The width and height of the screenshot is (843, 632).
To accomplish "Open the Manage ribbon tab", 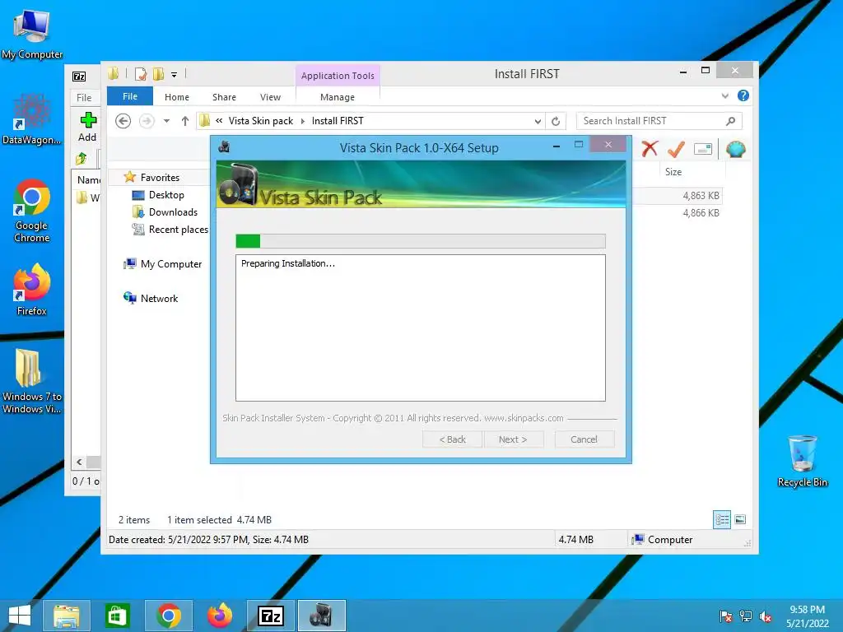I will (338, 97).
